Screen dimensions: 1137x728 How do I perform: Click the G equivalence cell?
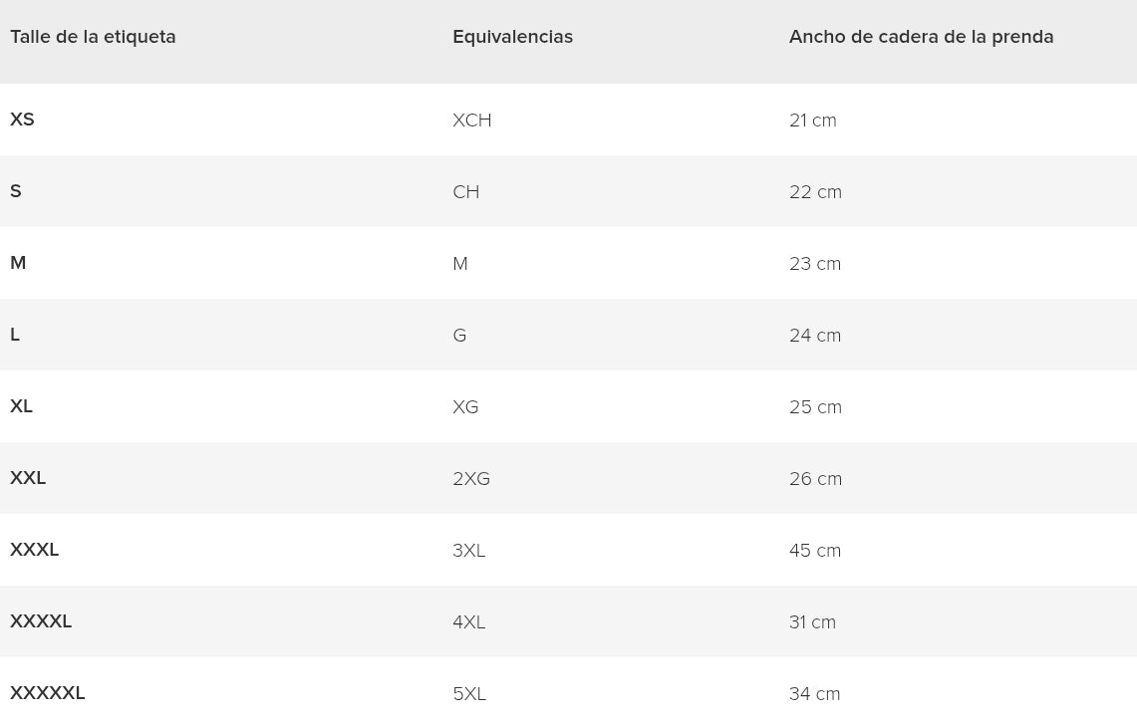pos(459,336)
